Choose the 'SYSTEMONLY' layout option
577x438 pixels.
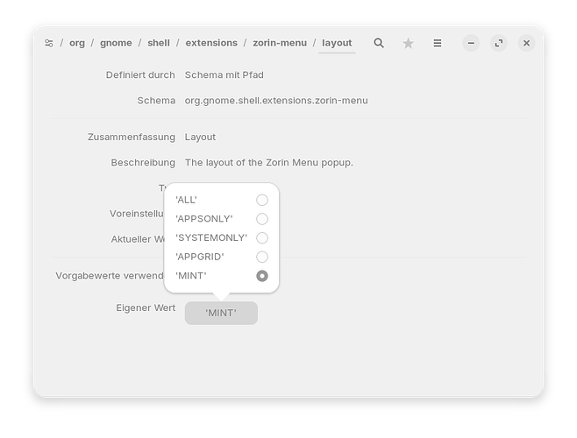261,237
